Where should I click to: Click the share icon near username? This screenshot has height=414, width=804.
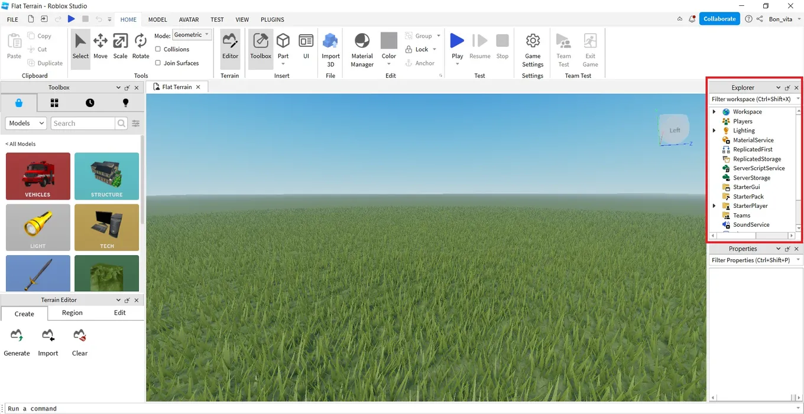tap(760, 19)
